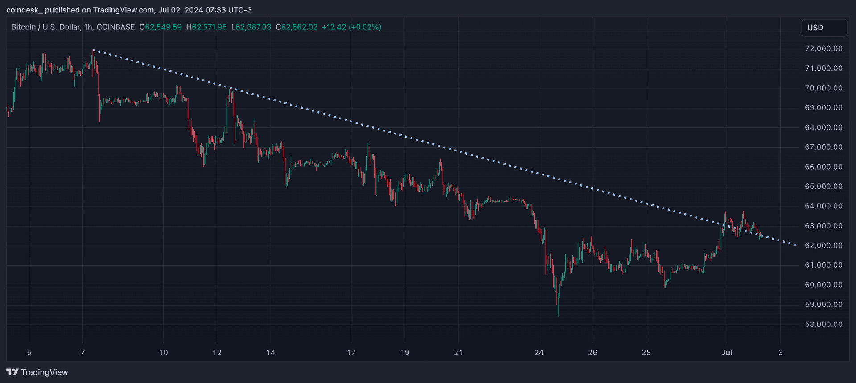Image resolution: width=856 pixels, height=383 pixels.
Task: Click the 64,000.00 price axis label
Action: click(823, 206)
